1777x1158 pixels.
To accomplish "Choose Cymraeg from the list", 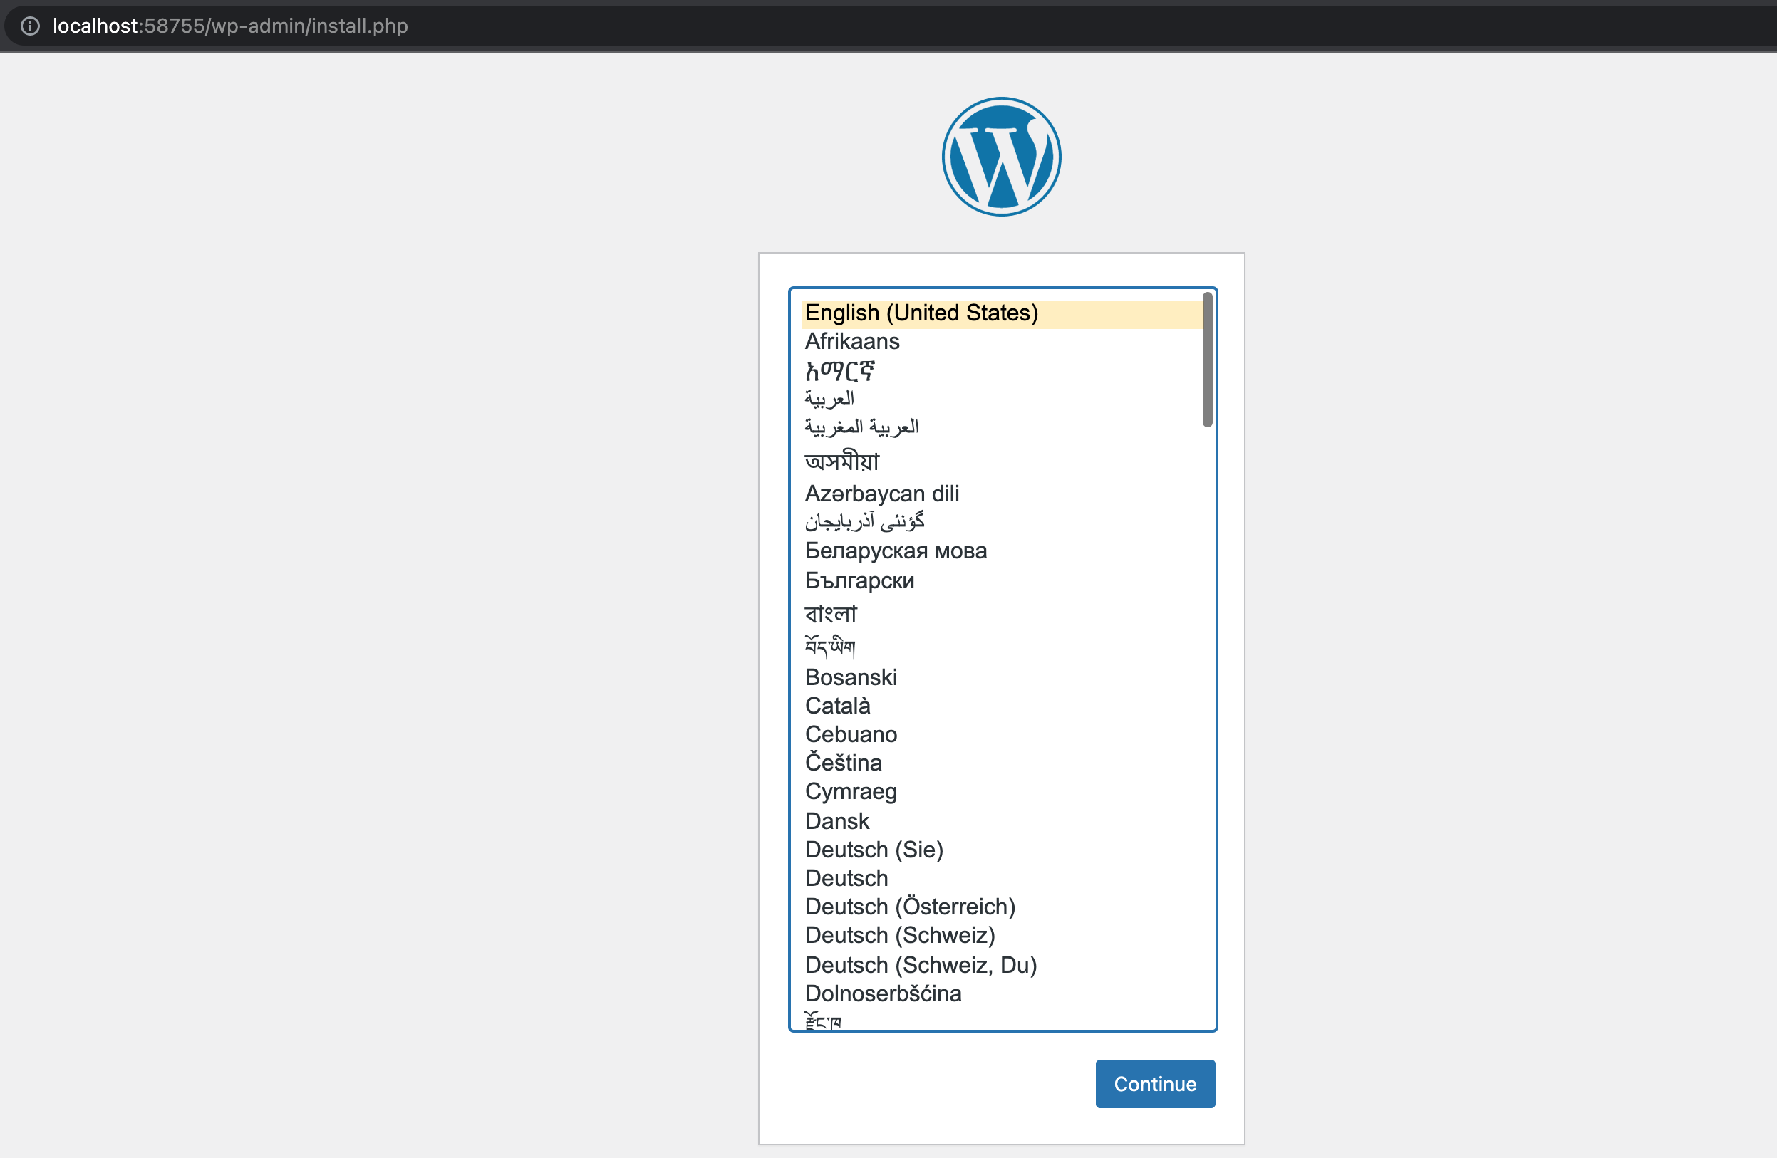I will [851, 792].
